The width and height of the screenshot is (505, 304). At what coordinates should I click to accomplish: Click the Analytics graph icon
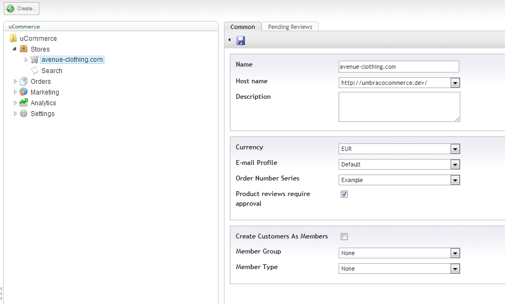click(24, 103)
